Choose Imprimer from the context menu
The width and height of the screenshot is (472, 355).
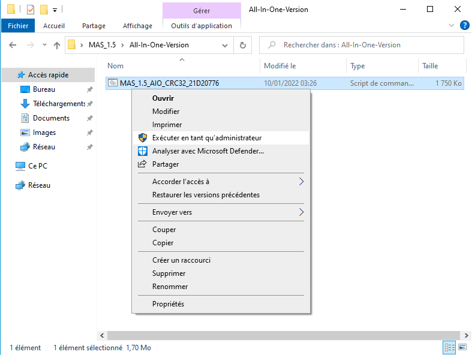pos(221,125)
